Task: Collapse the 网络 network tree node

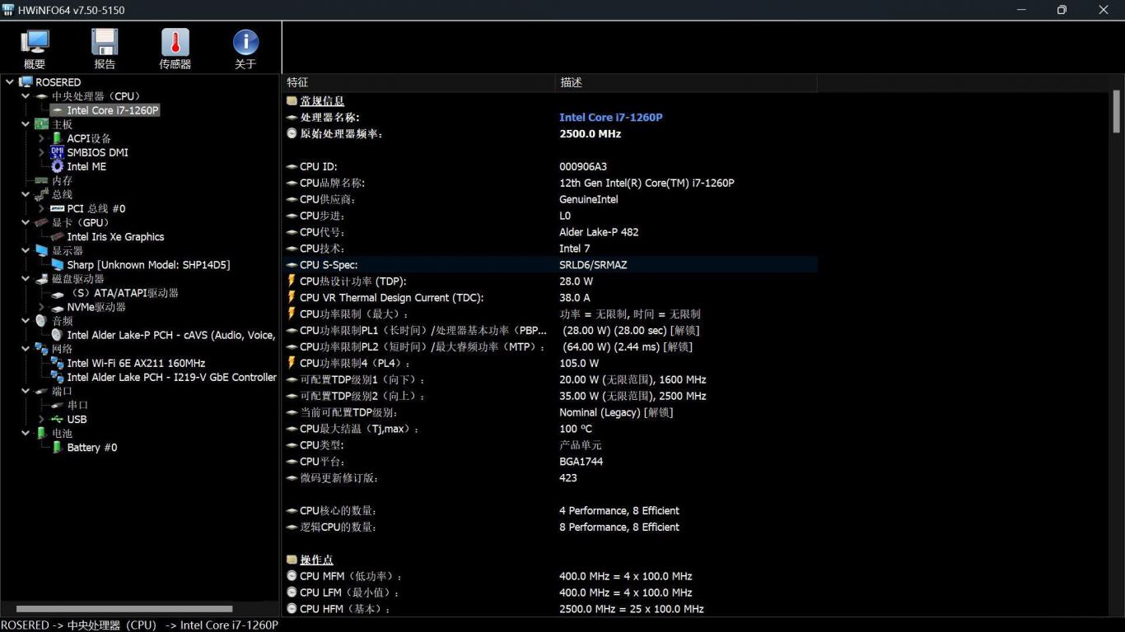Action: (x=26, y=349)
